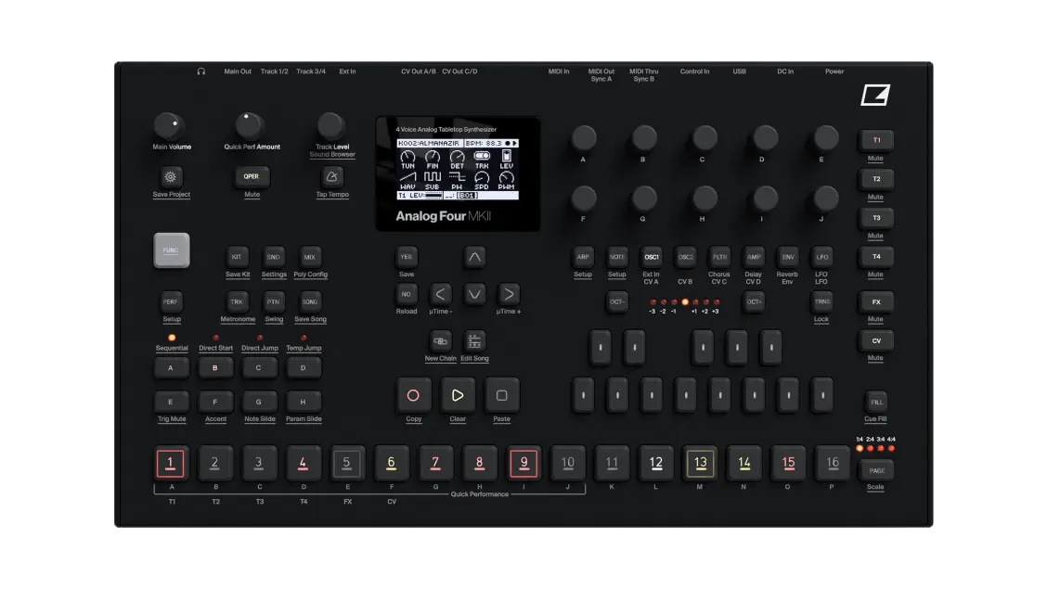Open the AMP parameter page
Screen dimensions: 1047x589
(754, 257)
